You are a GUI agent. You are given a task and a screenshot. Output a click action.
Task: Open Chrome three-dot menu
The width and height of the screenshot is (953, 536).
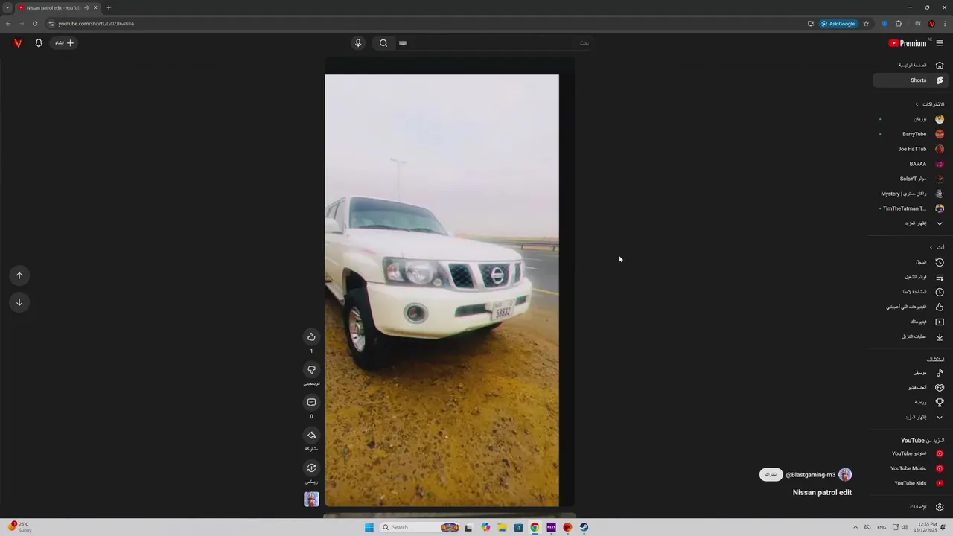(x=945, y=23)
